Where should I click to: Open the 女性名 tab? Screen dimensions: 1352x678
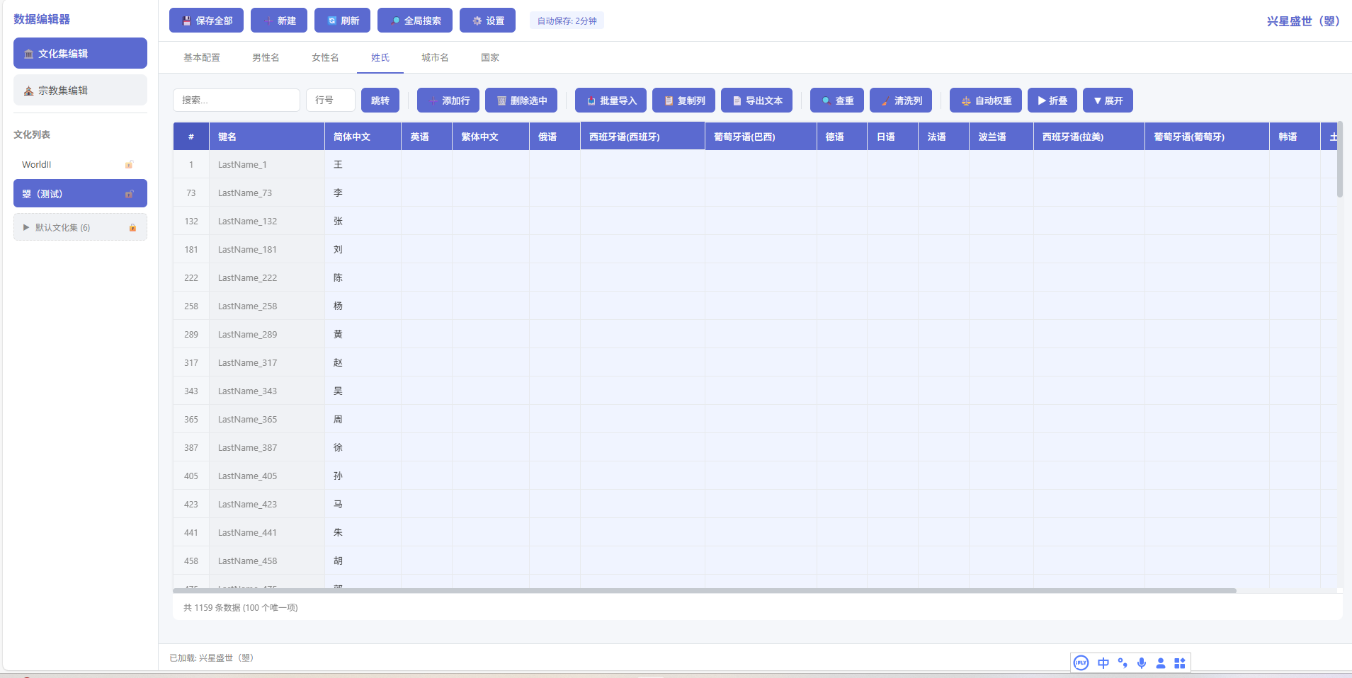(325, 57)
